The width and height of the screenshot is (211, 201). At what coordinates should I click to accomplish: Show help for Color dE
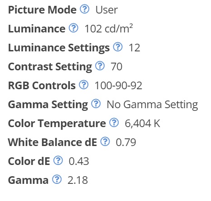pyautogui.click(x=58, y=160)
